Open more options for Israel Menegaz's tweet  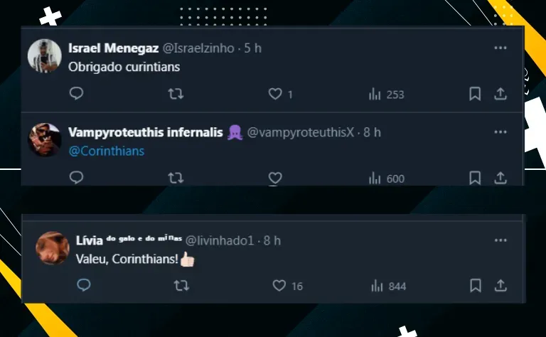point(500,48)
